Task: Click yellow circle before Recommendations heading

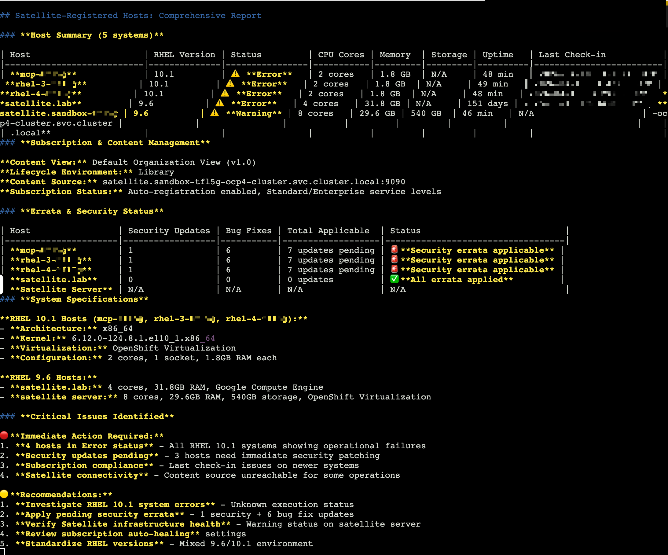Action: 4,494
